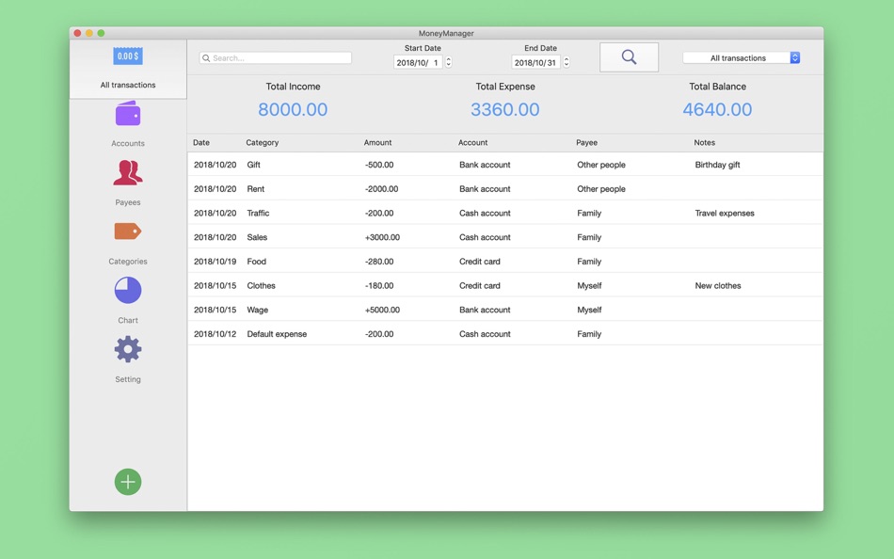This screenshot has height=559, width=894.
Task: Open the Payees people icon
Action: (128, 172)
